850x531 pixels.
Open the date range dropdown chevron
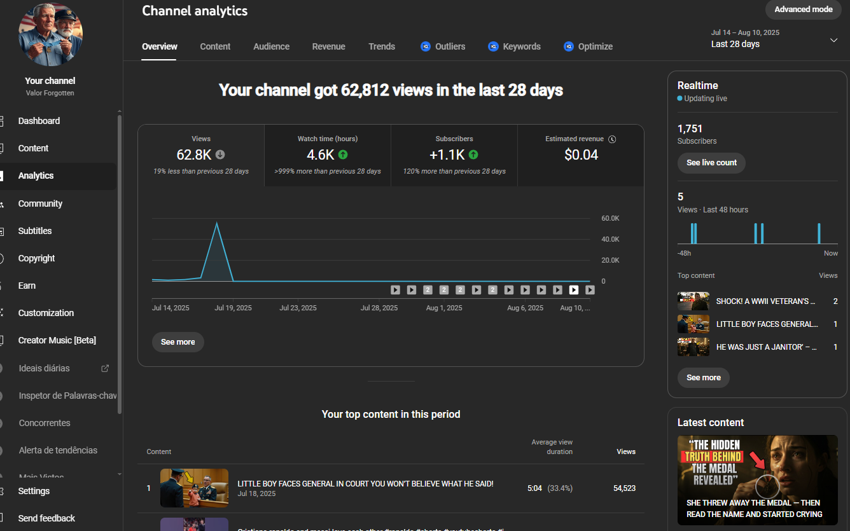click(834, 40)
